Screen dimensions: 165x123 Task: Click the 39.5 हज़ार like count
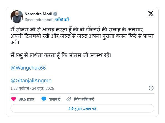[27, 99]
